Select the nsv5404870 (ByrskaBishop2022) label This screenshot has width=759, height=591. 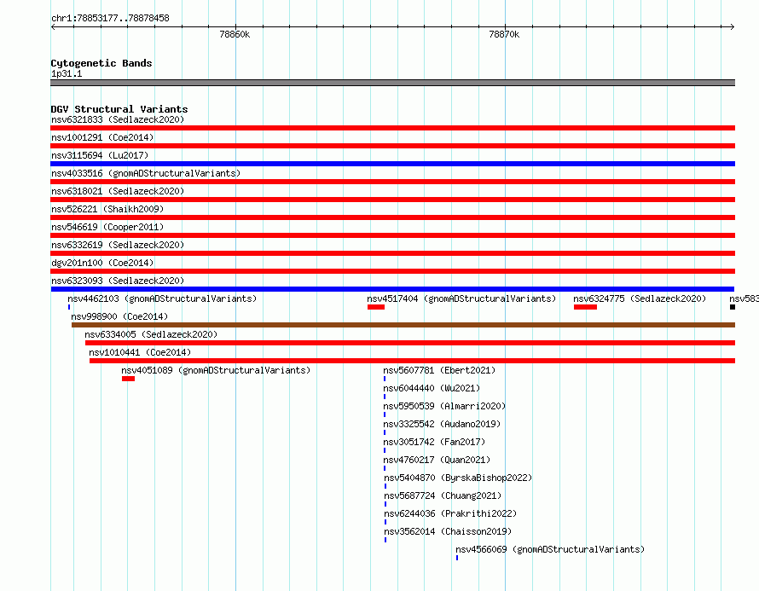click(x=458, y=478)
